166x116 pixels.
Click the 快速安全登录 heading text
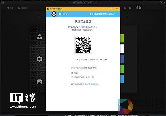click(x=83, y=21)
